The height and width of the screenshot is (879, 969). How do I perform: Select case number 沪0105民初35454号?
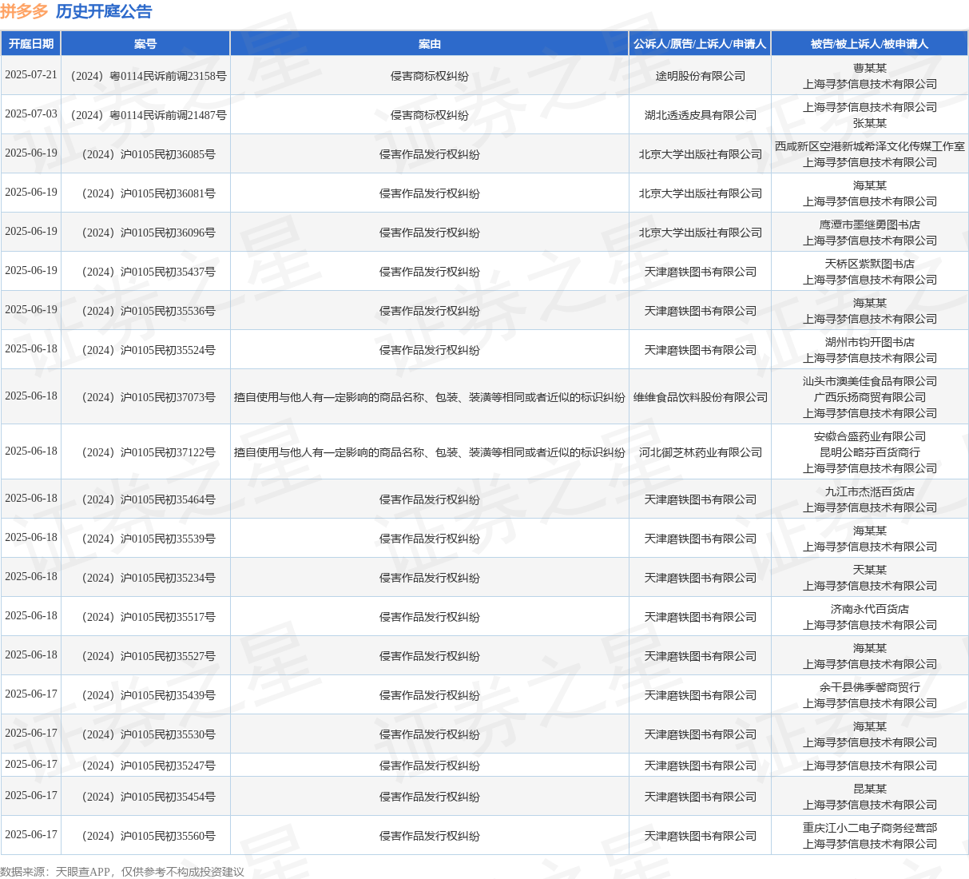[x=168, y=797]
